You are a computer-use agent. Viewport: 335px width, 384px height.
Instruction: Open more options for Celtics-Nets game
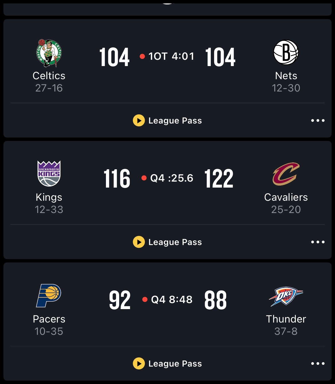[x=318, y=120]
